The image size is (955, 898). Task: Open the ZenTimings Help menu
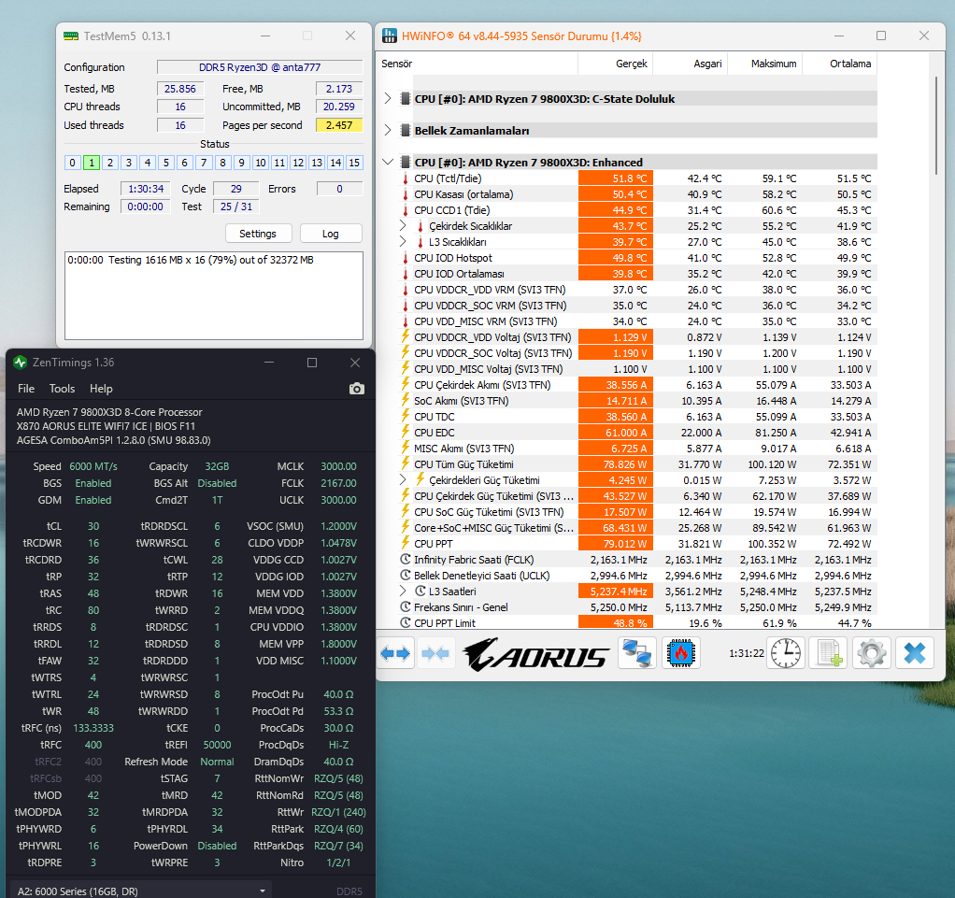click(x=101, y=389)
